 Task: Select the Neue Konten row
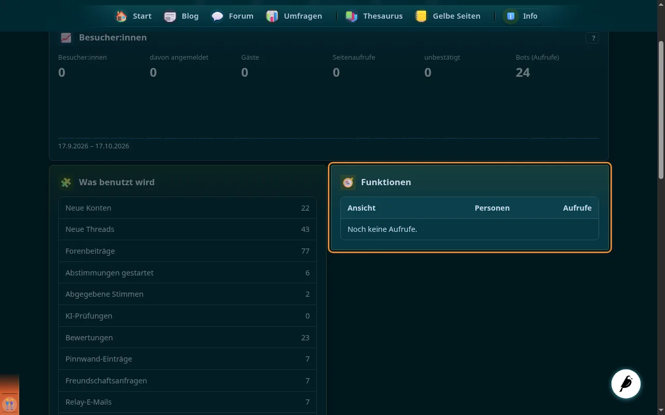tap(188, 208)
